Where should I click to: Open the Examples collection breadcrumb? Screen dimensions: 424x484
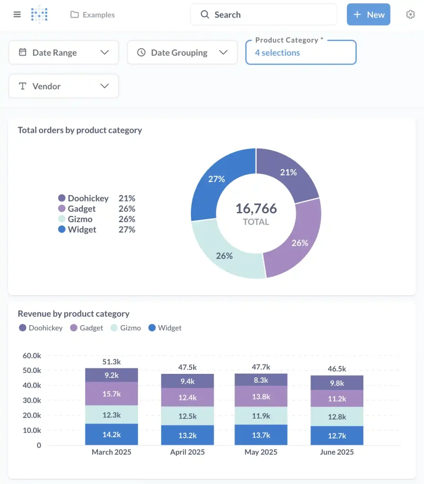click(98, 15)
